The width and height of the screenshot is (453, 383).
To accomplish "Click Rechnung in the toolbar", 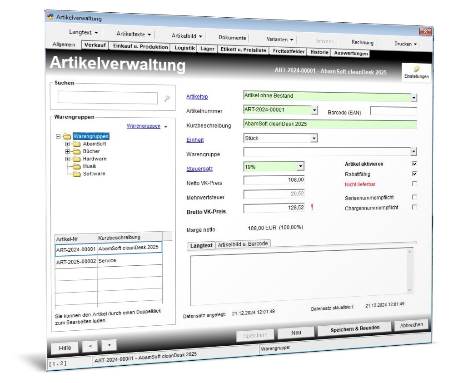I will point(362,42).
